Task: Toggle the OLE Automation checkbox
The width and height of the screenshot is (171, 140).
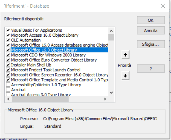Action: (8, 40)
